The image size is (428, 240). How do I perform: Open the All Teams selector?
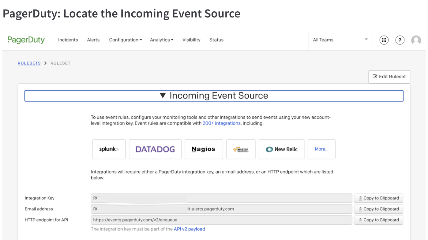pyautogui.click(x=340, y=40)
